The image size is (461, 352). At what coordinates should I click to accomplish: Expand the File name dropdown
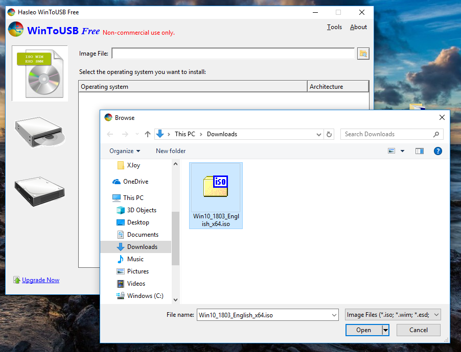(x=334, y=315)
